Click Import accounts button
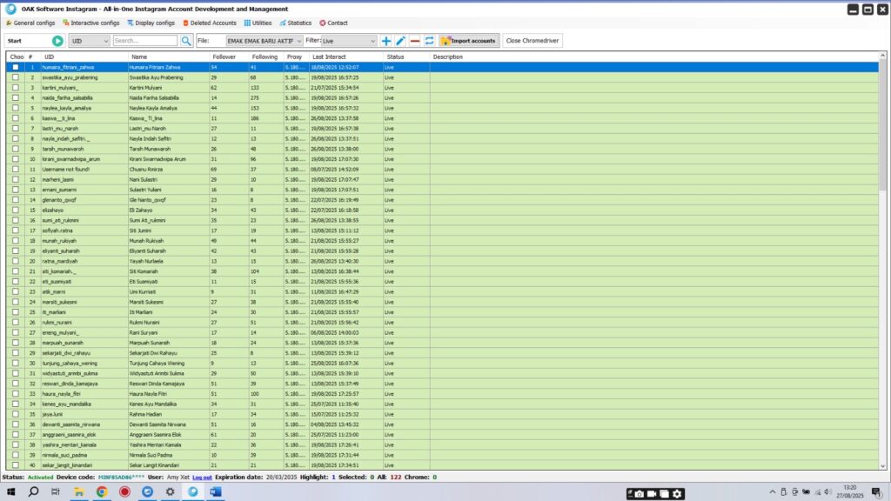The width and height of the screenshot is (891, 501). point(469,41)
